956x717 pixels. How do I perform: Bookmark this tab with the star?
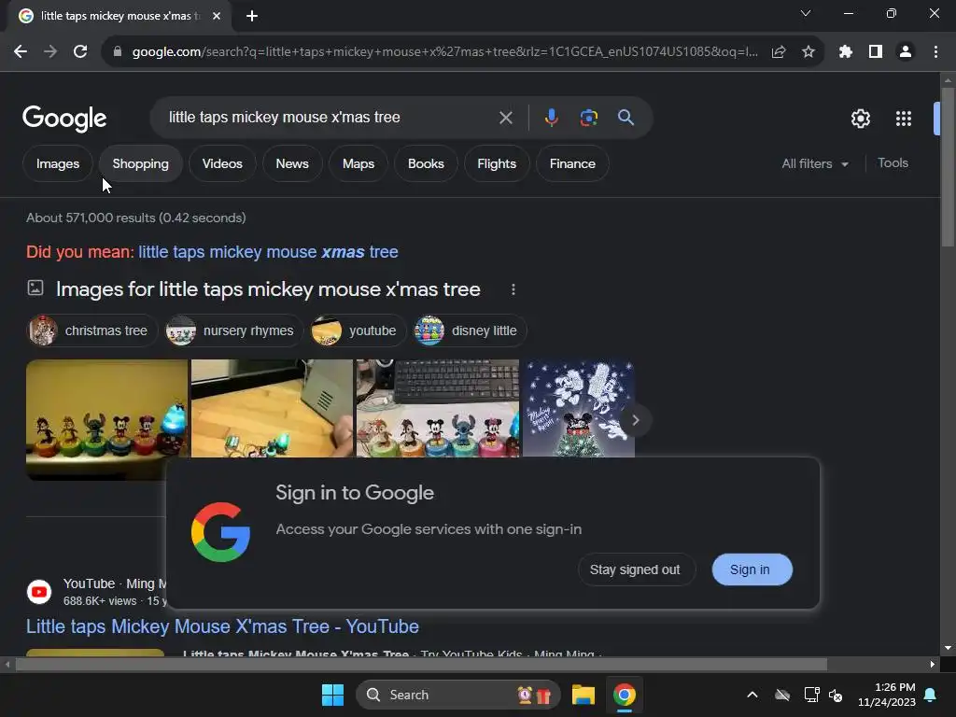808,52
